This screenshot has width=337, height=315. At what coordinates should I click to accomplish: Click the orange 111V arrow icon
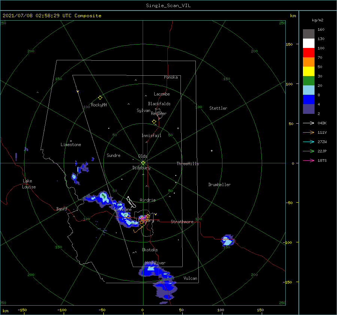coord(309,133)
